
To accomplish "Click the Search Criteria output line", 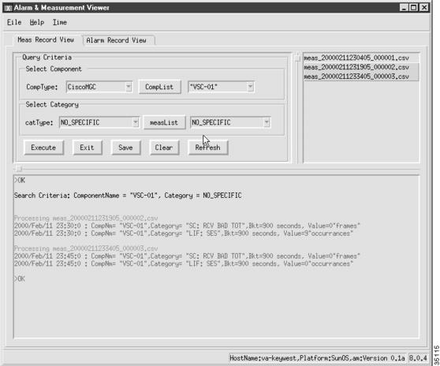I will (x=128, y=196).
